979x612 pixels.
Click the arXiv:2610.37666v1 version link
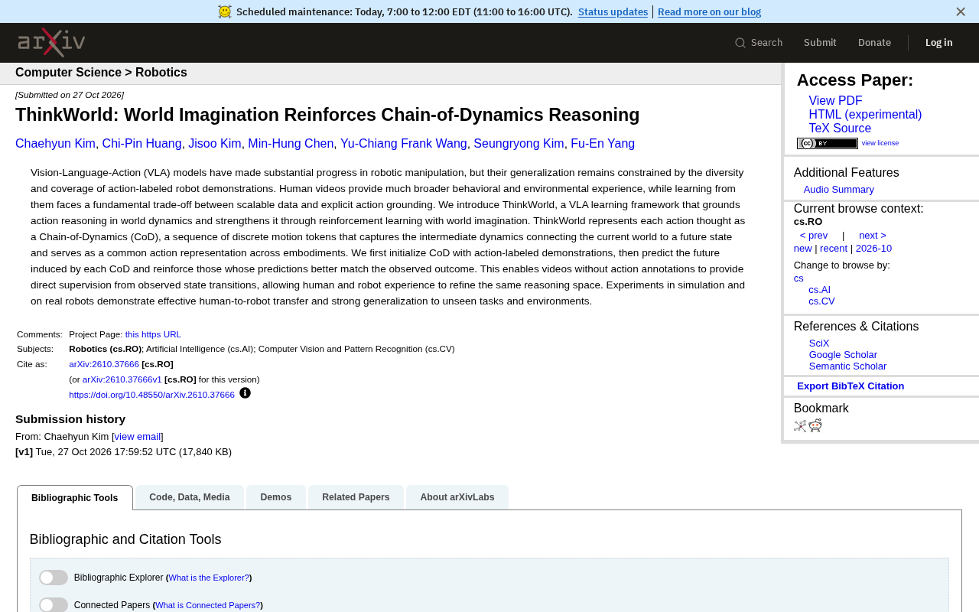pos(122,379)
